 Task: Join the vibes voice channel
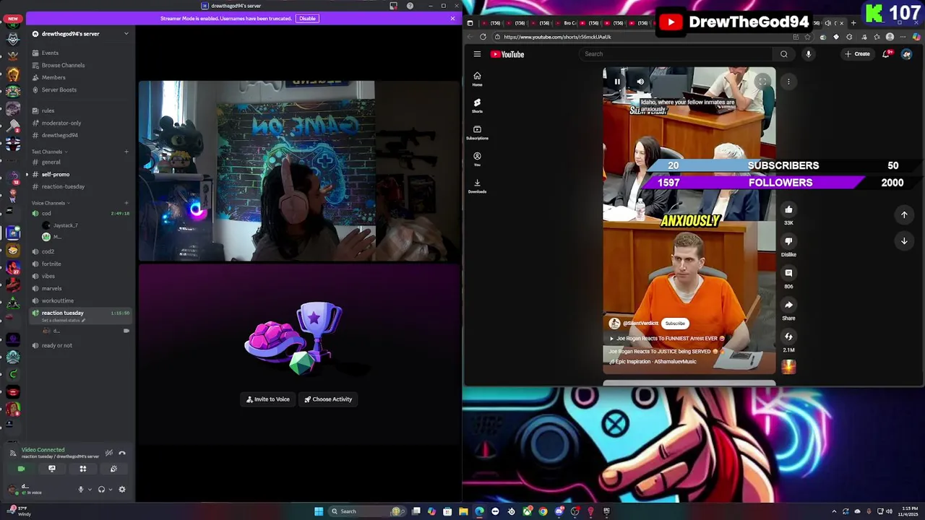click(79, 276)
